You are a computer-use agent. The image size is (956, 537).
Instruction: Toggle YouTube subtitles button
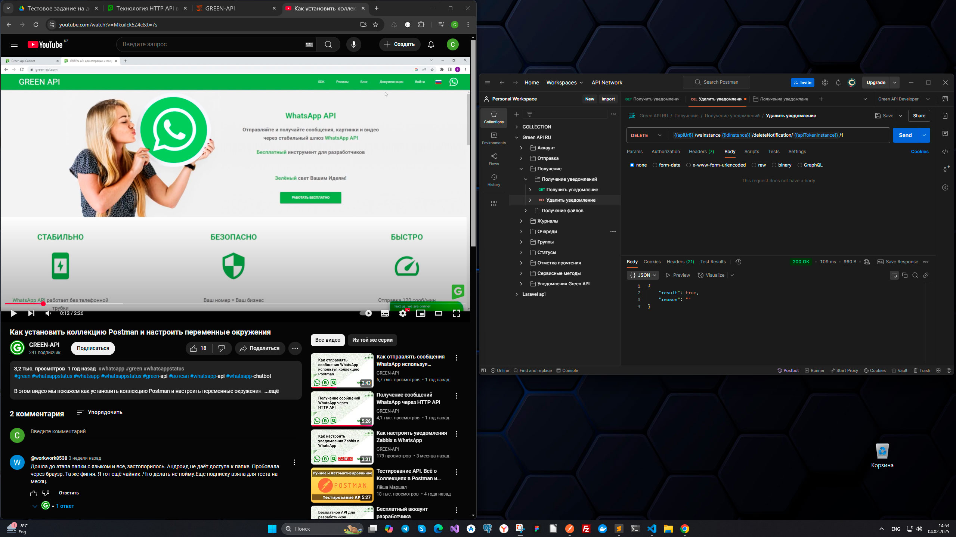384,313
